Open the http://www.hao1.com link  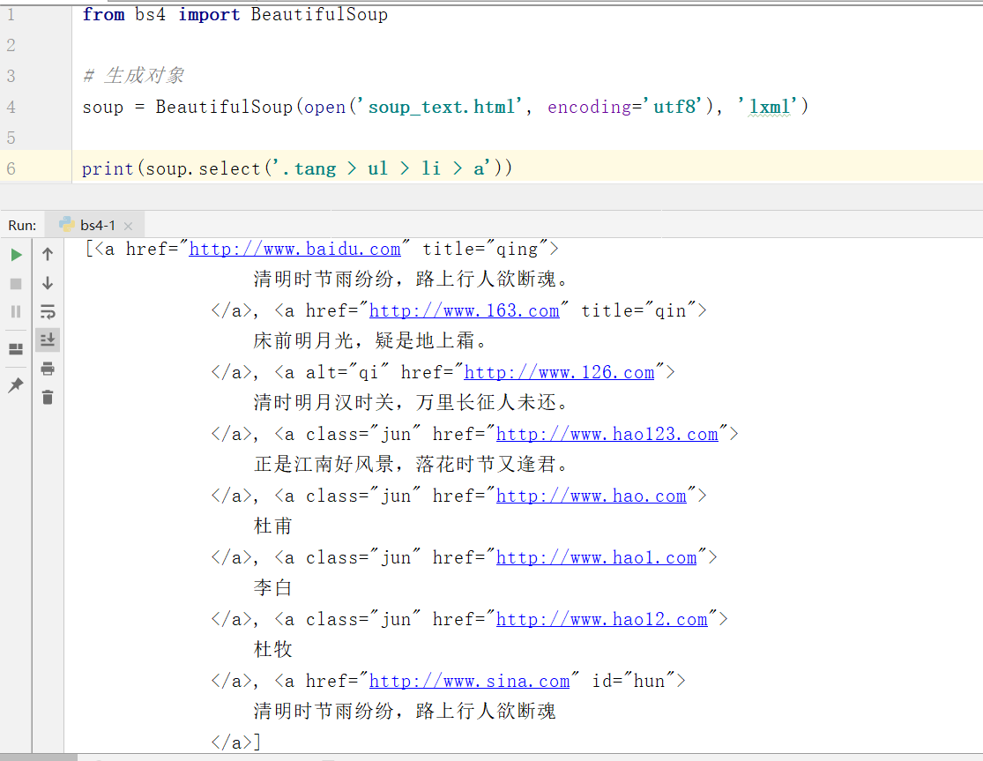coord(596,557)
